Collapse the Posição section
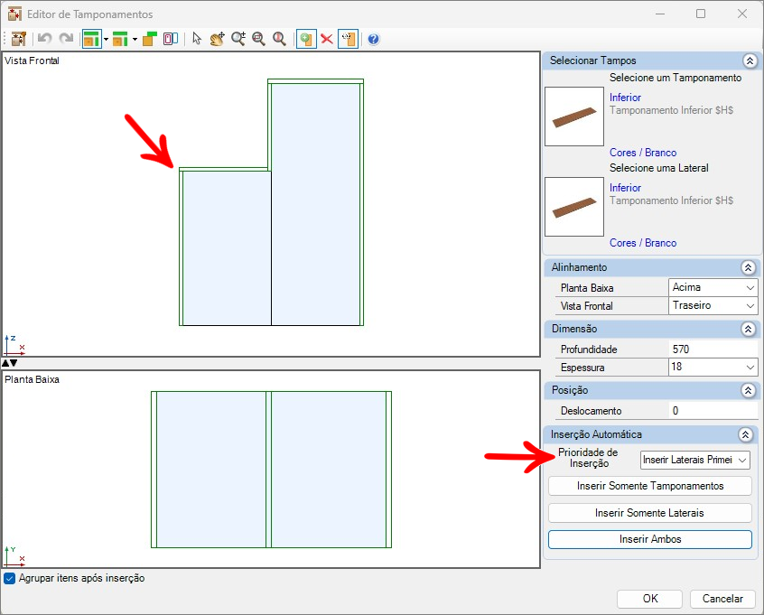 (x=748, y=390)
